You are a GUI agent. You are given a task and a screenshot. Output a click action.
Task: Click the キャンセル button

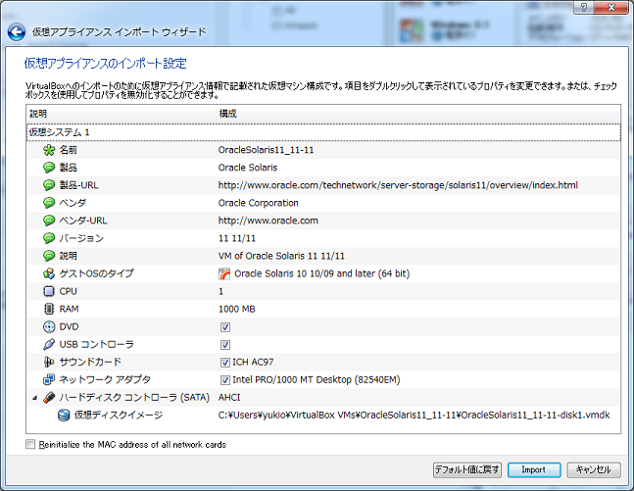coord(594,469)
